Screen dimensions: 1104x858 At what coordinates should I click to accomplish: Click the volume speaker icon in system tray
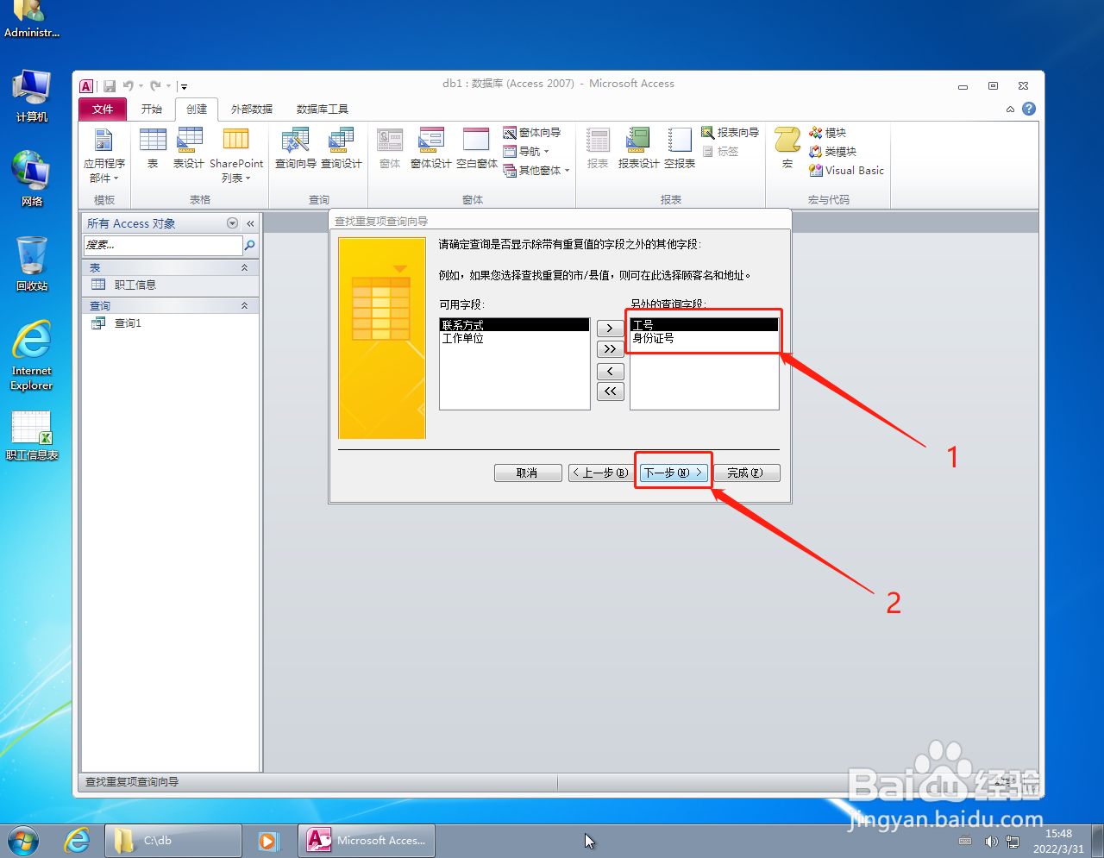click(x=990, y=841)
